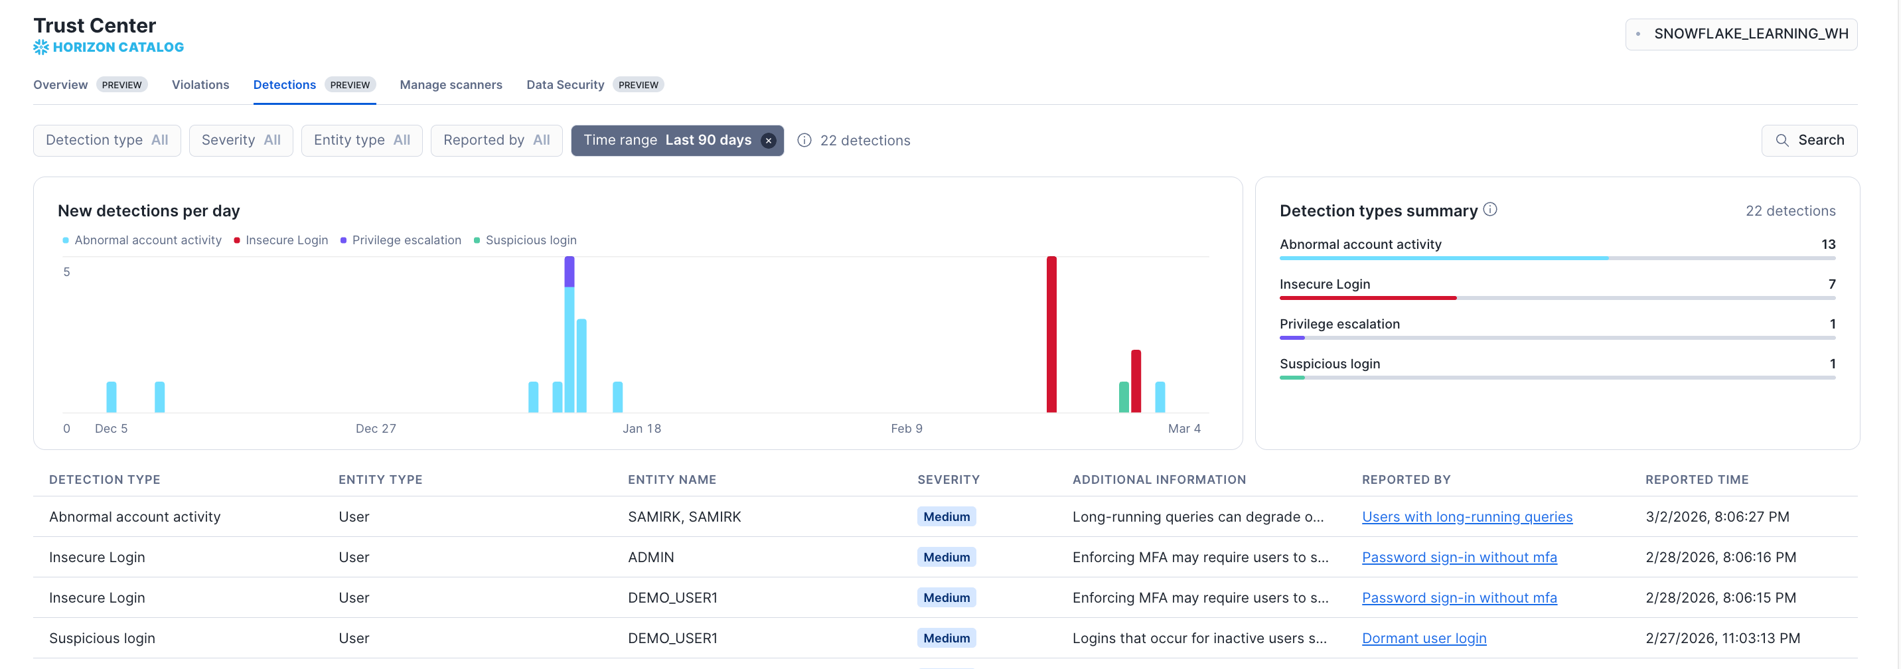Click the status dot beside SNOWFLAKE_LEARNING_WH
1901x669 pixels.
1639,34
